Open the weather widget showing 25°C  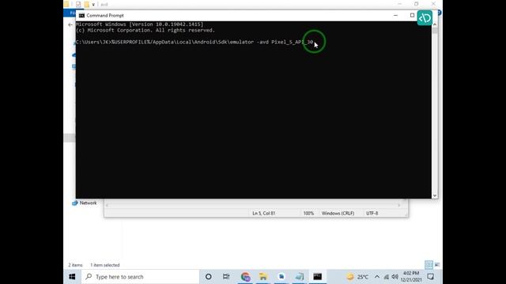coord(357,277)
